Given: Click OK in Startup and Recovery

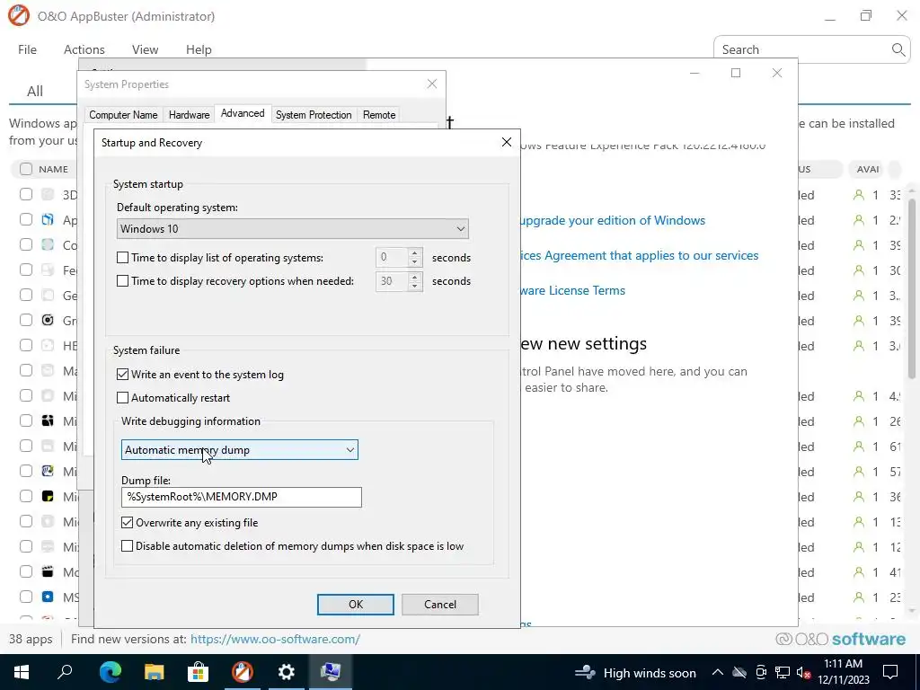Looking at the screenshot, I should tap(356, 605).
